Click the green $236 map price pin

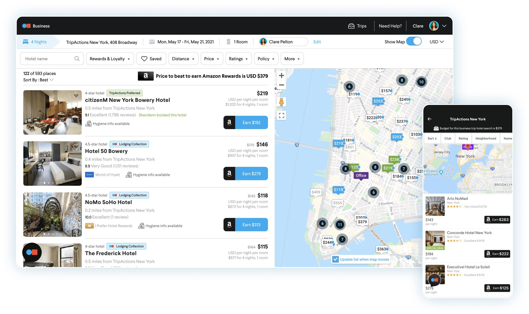point(394,159)
